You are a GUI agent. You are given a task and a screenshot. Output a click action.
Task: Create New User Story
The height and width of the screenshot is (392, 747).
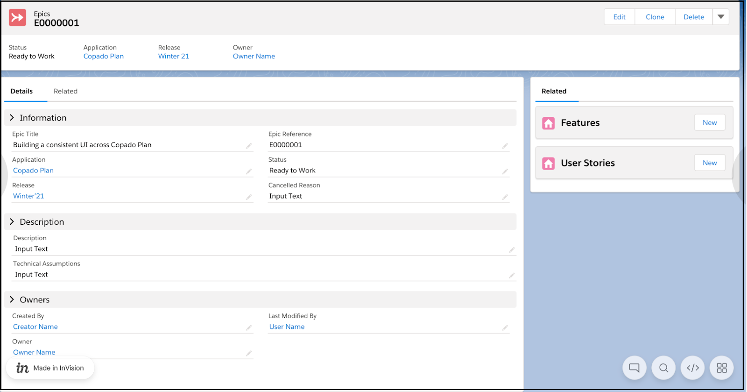(710, 163)
